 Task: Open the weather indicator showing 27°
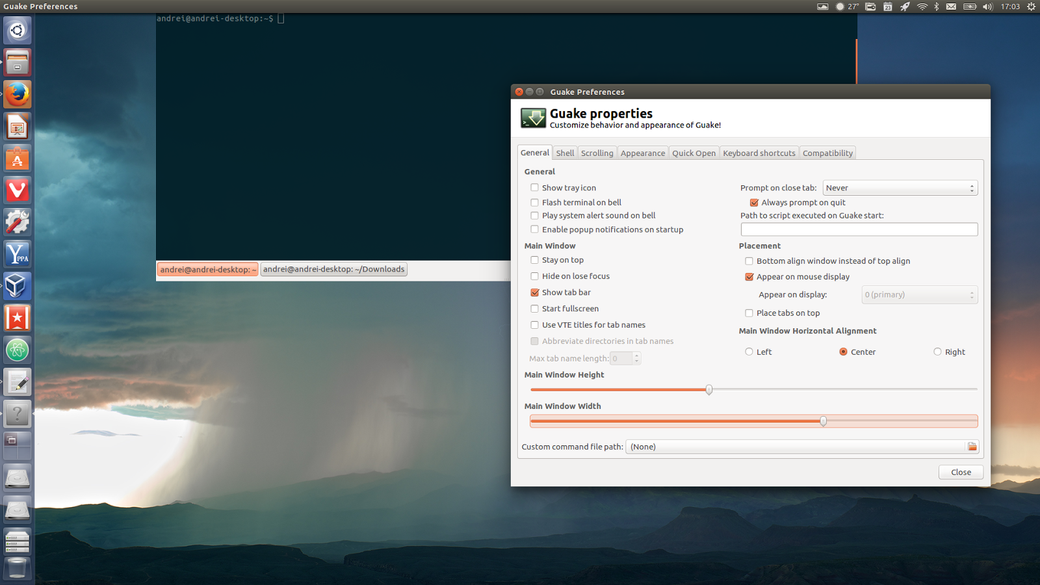pos(848,6)
